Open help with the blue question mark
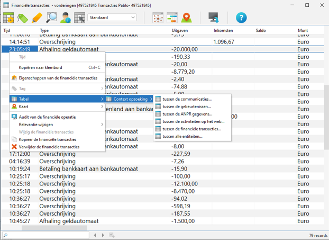The width and height of the screenshot is (329, 240). [x=241, y=18]
